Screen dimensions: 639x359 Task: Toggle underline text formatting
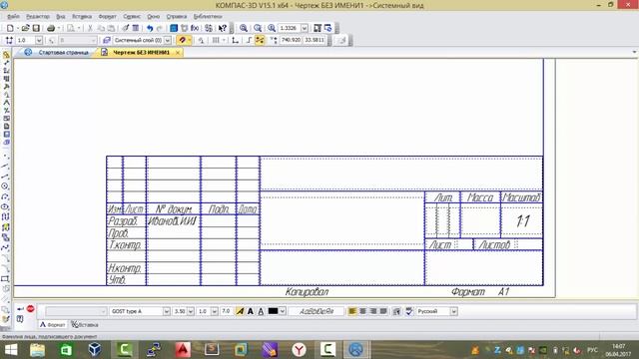point(261,311)
